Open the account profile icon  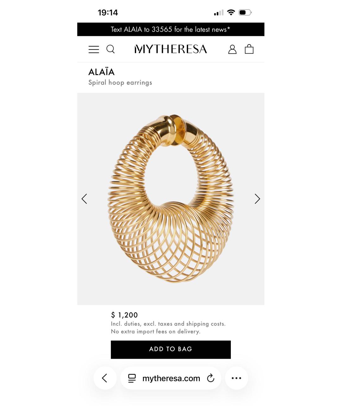coord(232,49)
